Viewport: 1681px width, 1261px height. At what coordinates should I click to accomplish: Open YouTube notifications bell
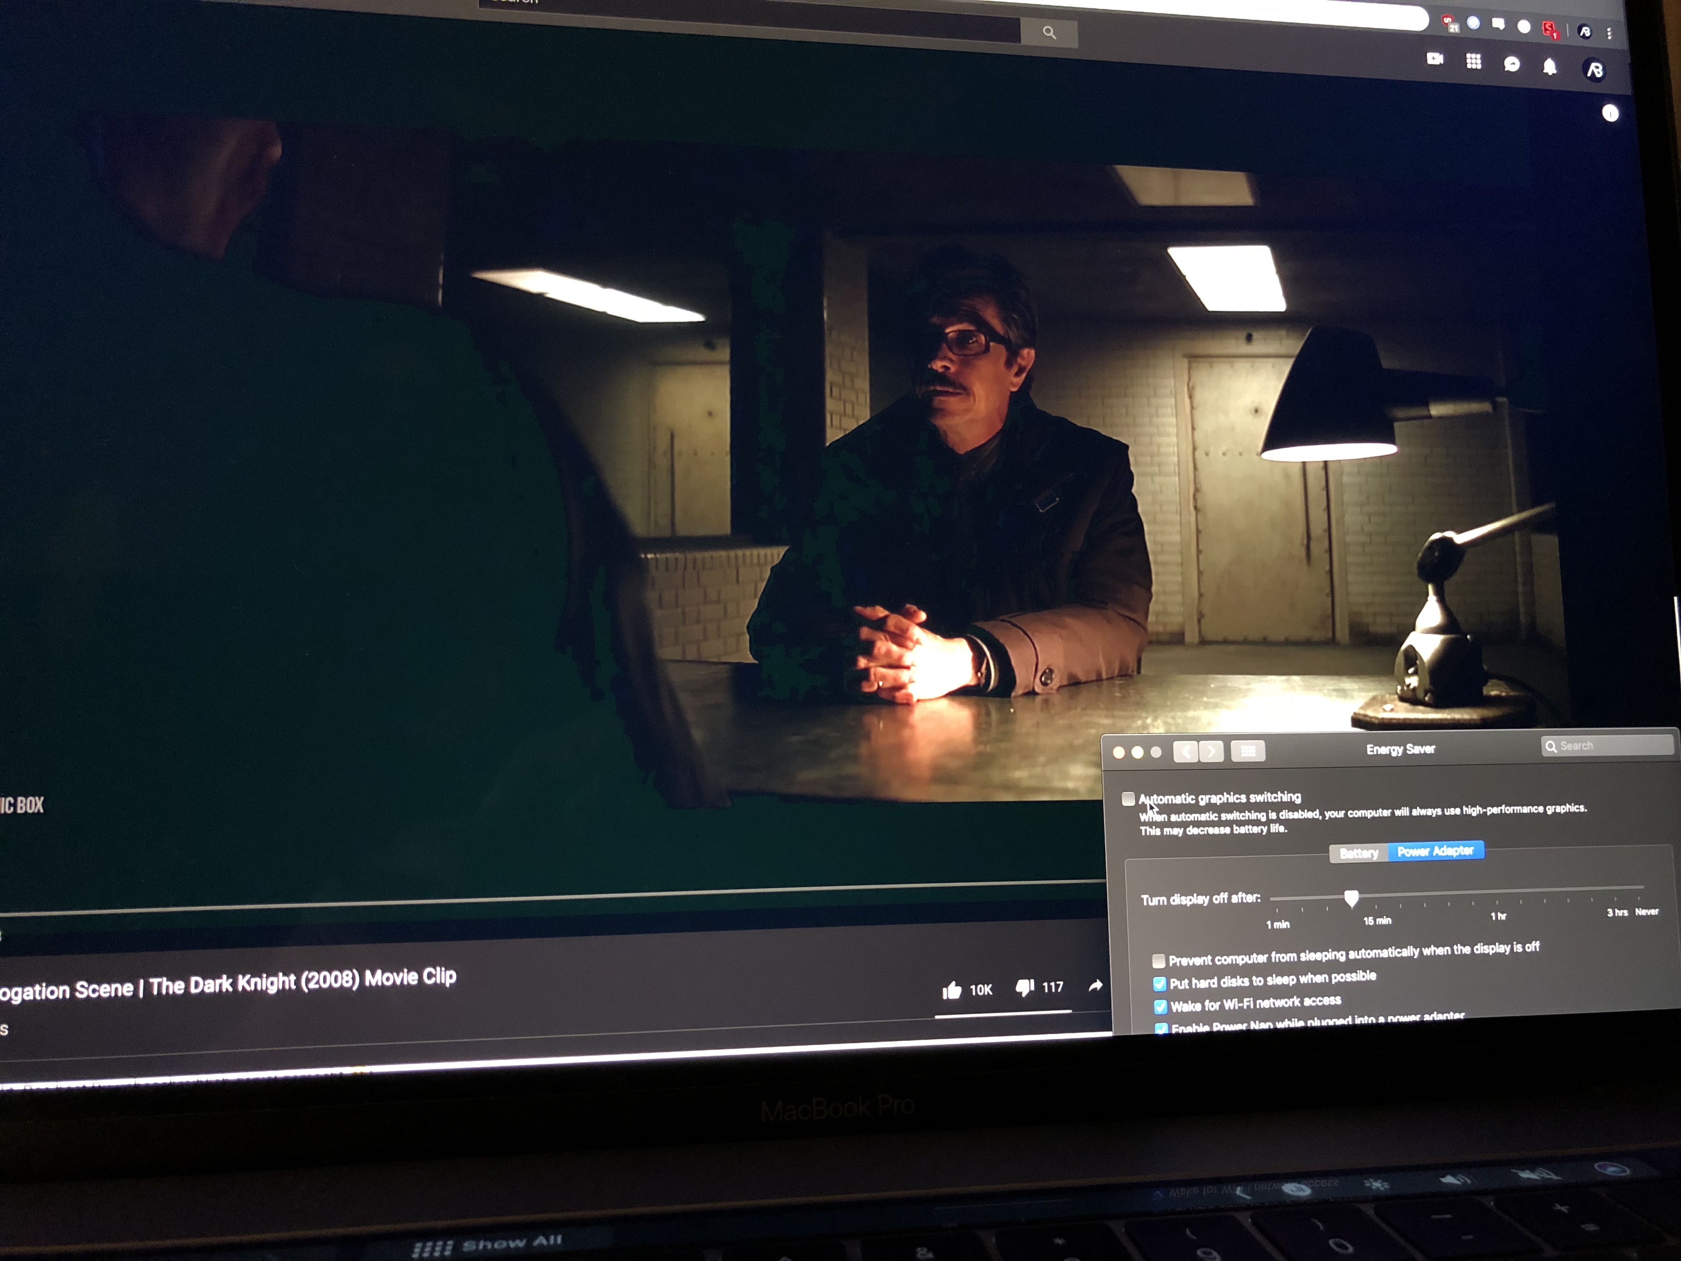(1550, 67)
